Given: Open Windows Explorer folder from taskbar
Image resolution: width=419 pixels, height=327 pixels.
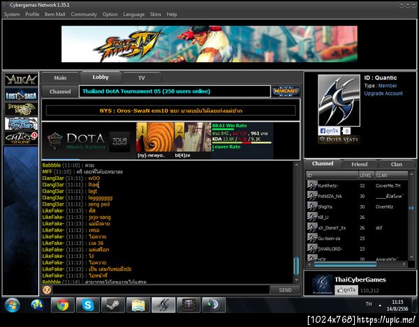Looking at the screenshot, I should [x=138, y=305].
